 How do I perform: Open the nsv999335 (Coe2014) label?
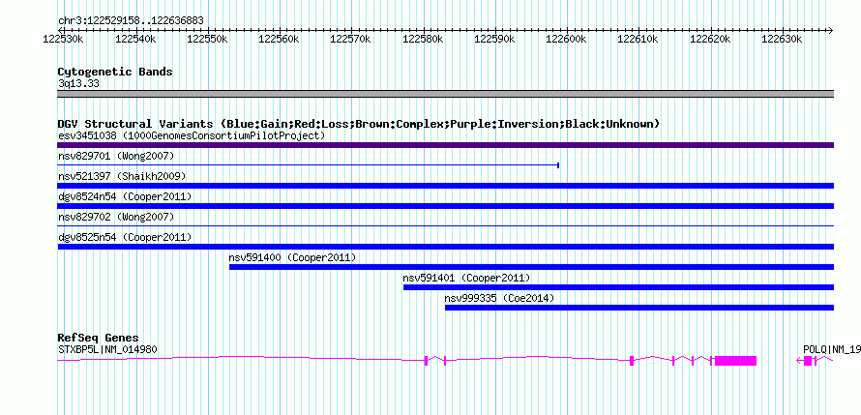coord(500,298)
